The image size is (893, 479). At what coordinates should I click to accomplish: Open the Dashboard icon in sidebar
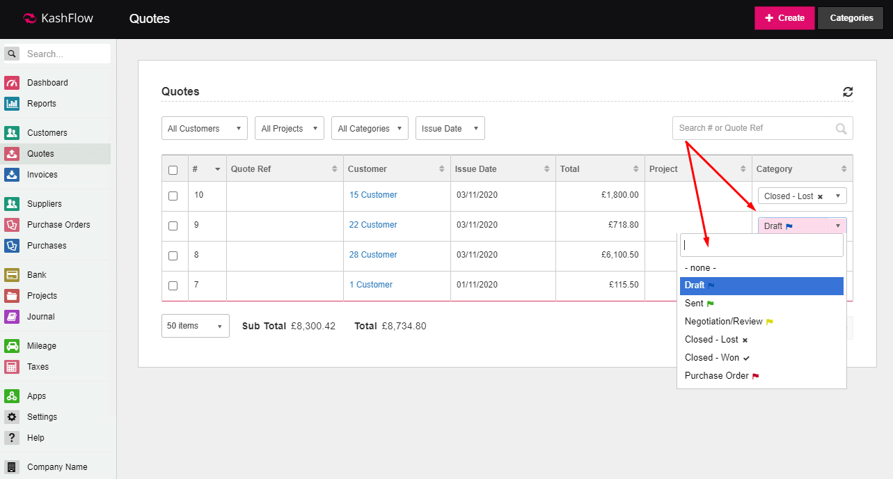click(12, 83)
